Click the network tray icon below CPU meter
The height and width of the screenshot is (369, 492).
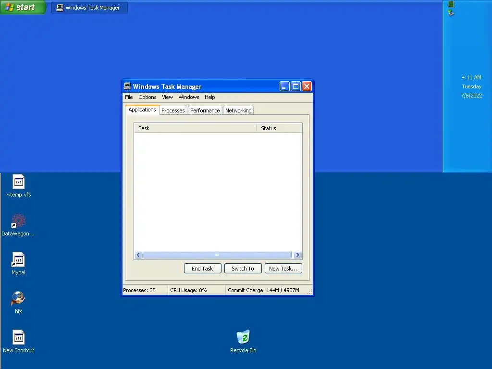click(x=451, y=13)
